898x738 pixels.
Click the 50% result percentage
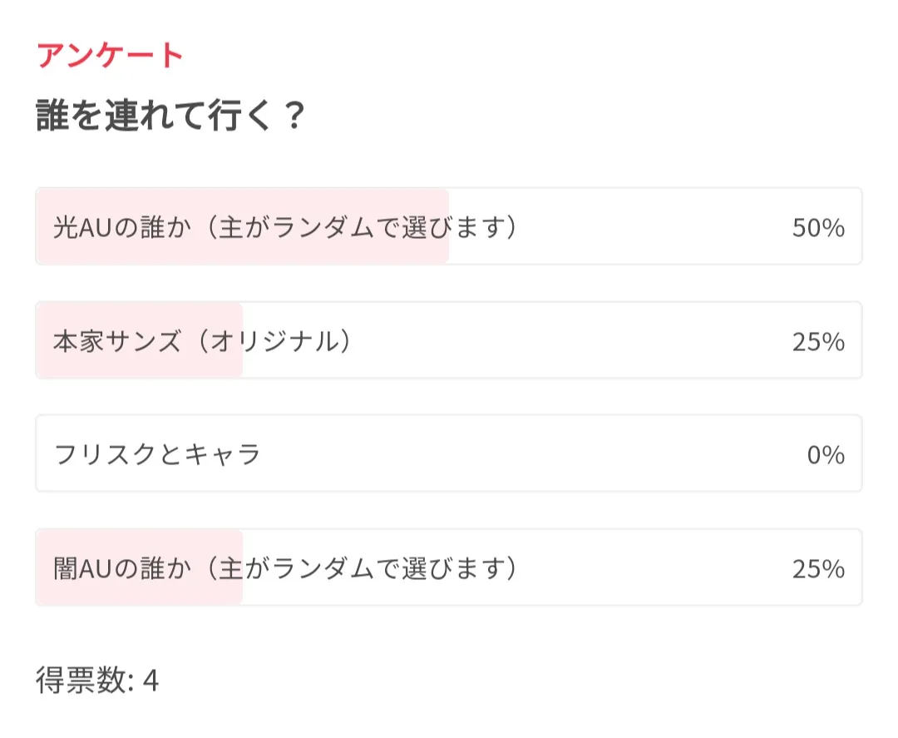[818, 228]
